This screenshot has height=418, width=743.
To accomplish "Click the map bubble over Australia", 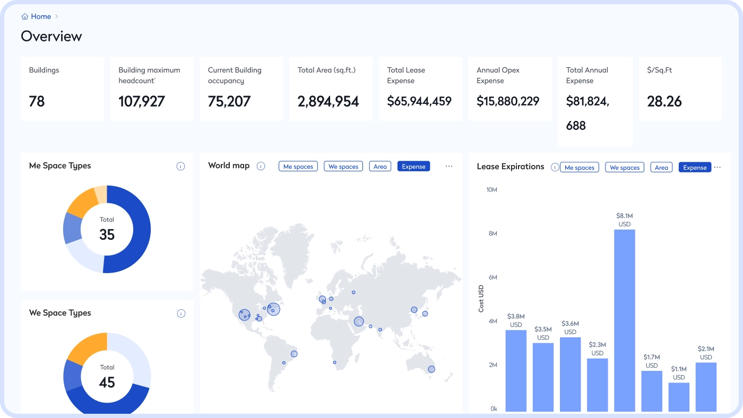I will (x=431, y=368).
